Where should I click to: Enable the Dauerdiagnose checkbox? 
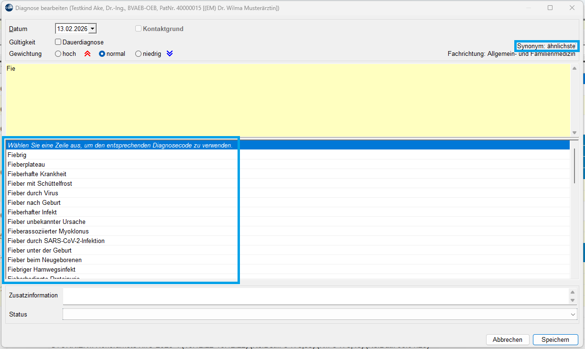[58, 42]
